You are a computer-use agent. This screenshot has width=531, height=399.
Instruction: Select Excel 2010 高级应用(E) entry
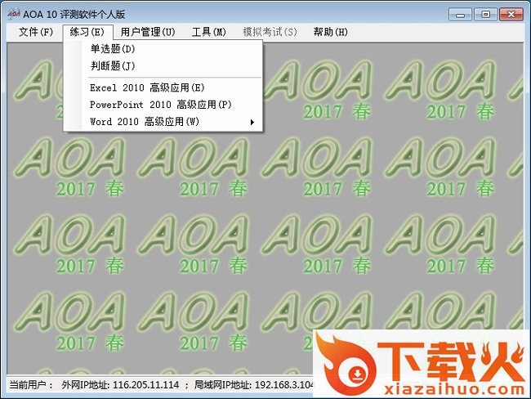point(163,87)
